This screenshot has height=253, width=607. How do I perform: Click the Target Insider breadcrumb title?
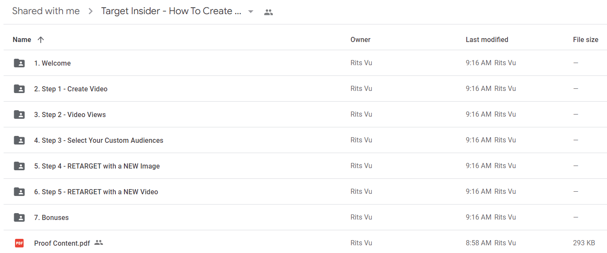(x=171, y=11)
